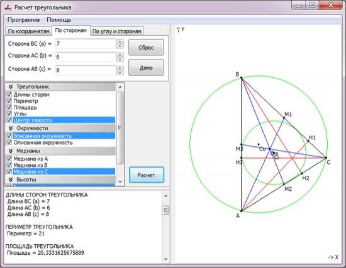Toggle the Описанная окружность checkbox

click(9, 142)
